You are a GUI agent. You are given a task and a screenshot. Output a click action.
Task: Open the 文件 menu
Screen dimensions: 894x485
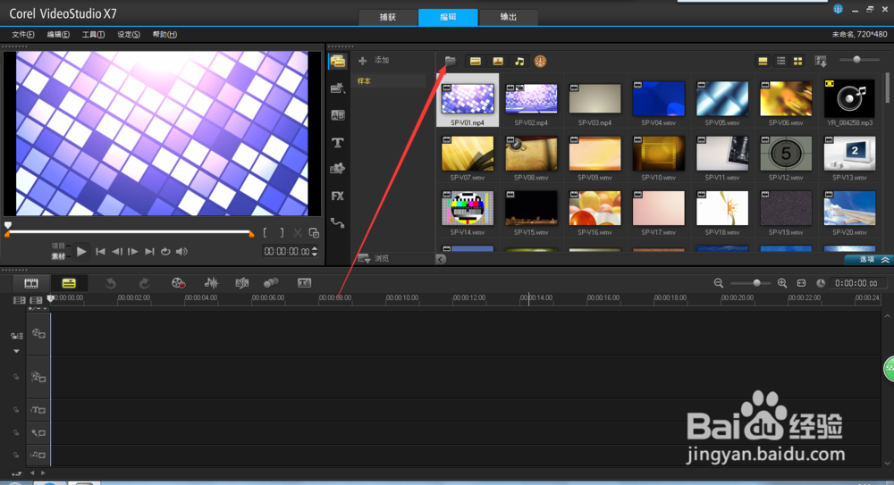pyautogui.click(x=23, y=35)
